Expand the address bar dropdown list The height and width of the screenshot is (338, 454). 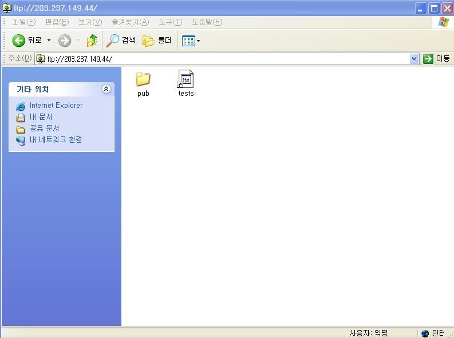(x=414, y=59)
